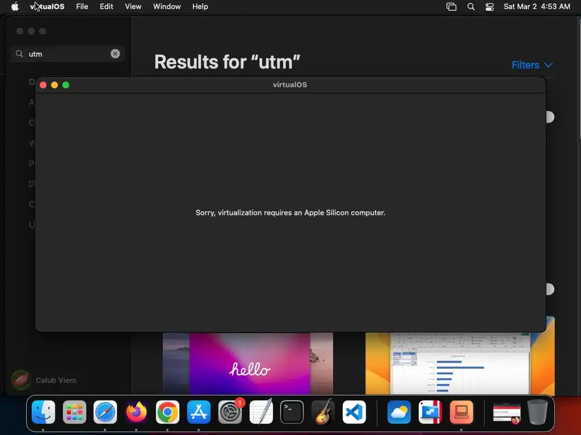The image size is (581, 435).
Task: Click the overlapping-windows icon in menu bar
Action: coord(451,7)
